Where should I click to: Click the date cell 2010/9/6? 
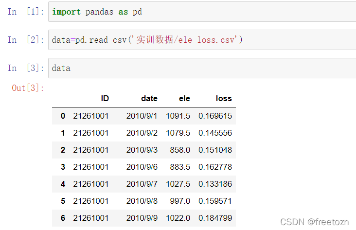tap(142, 167)
